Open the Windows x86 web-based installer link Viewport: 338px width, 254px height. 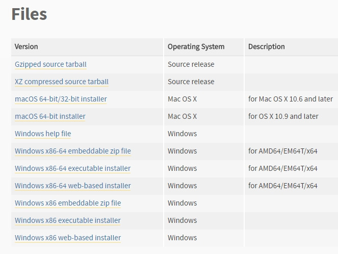click(x=68, y=238)
